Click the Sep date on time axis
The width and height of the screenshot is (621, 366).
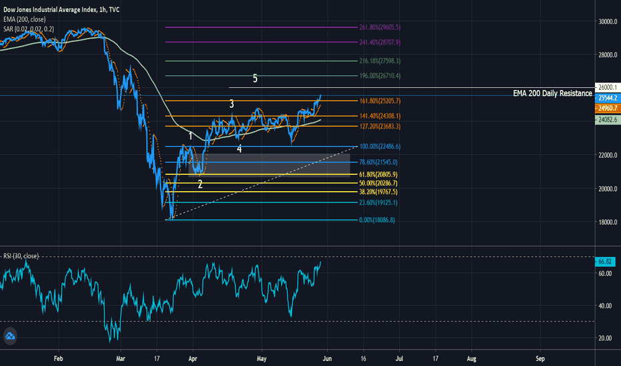pos(540,359)
